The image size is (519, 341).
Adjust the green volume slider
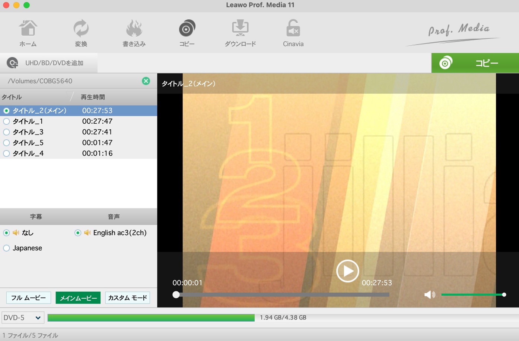(473, 295)
